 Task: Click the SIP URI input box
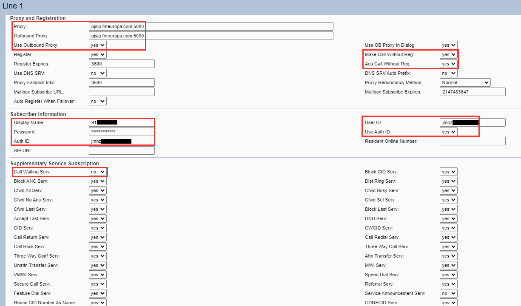[122, 150]
